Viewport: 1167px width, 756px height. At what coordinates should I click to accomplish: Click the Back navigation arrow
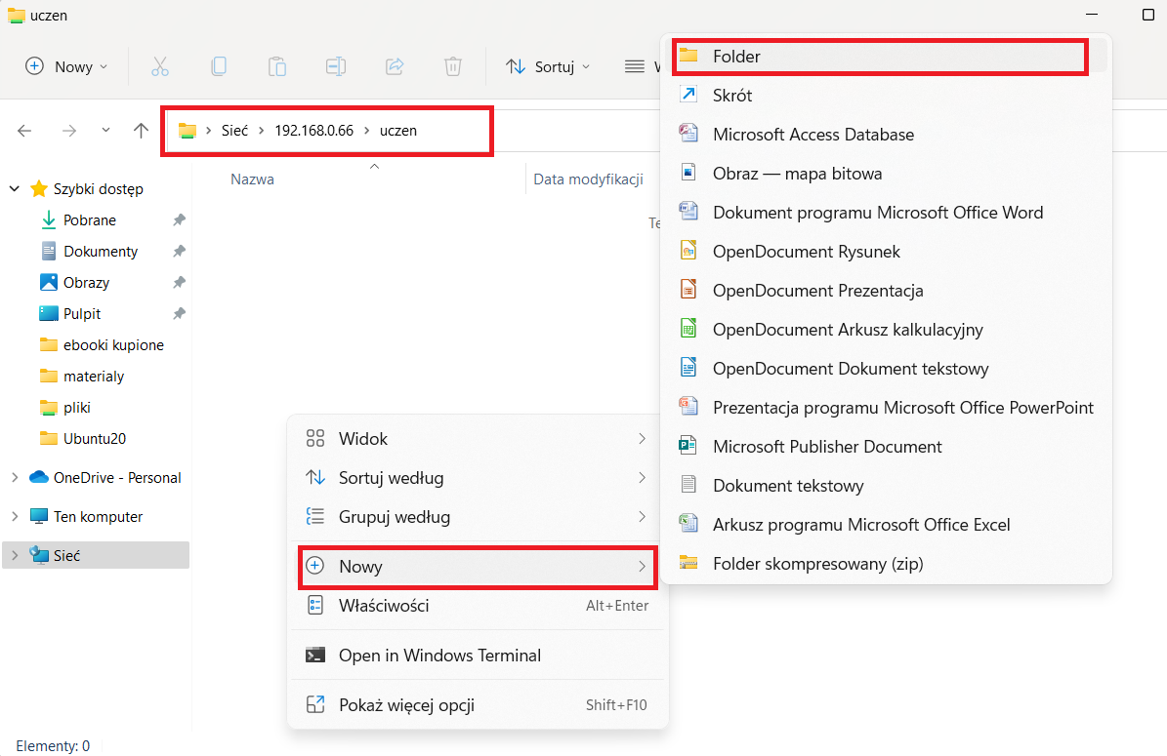[x=24, y=131]
